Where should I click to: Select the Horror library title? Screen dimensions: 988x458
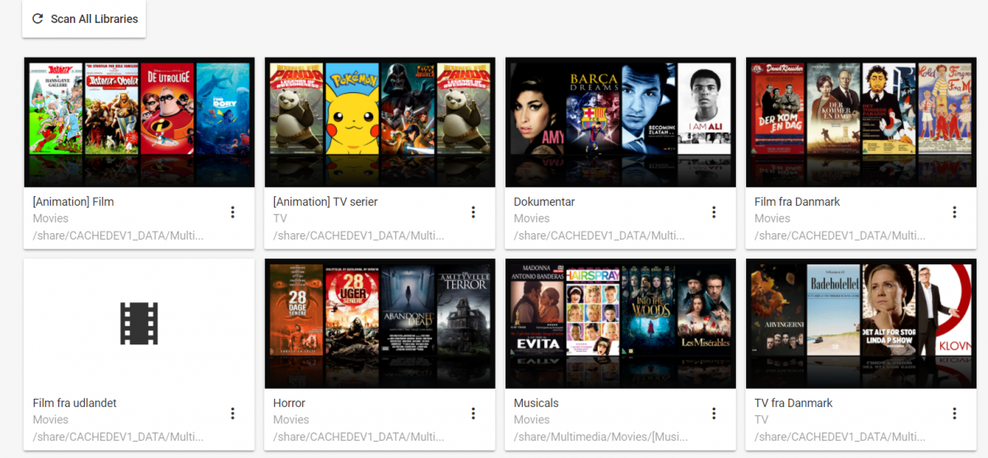click(289, 403)
